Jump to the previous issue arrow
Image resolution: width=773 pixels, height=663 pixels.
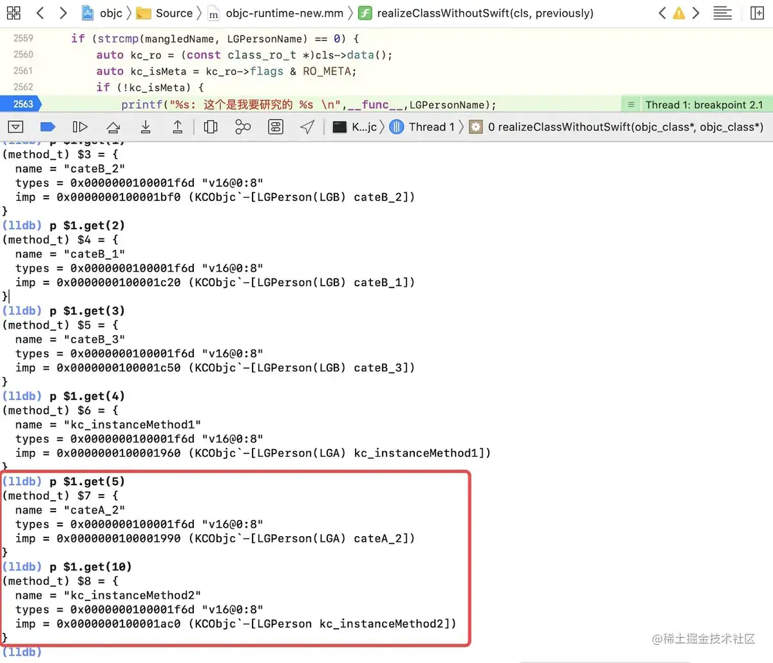662,13
